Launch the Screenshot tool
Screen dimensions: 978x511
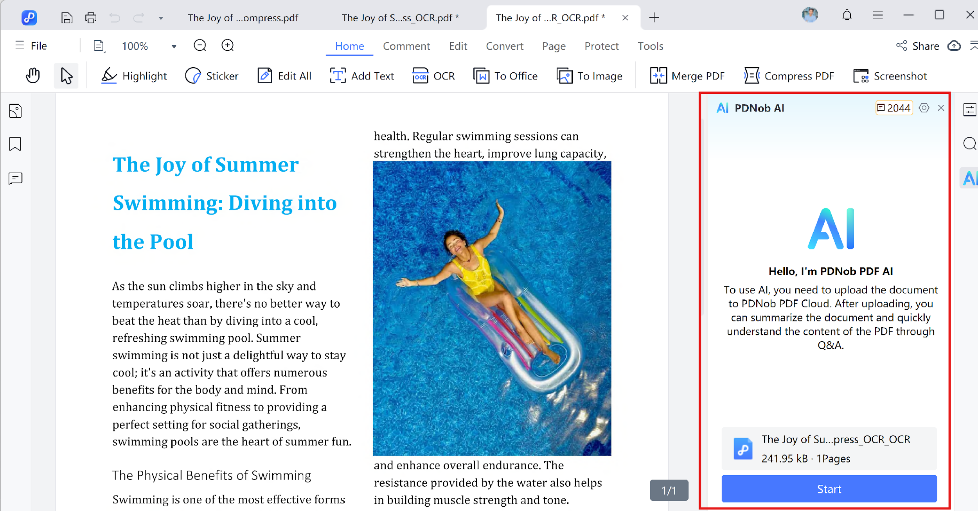pyautogui.click(x=890, y=75)
